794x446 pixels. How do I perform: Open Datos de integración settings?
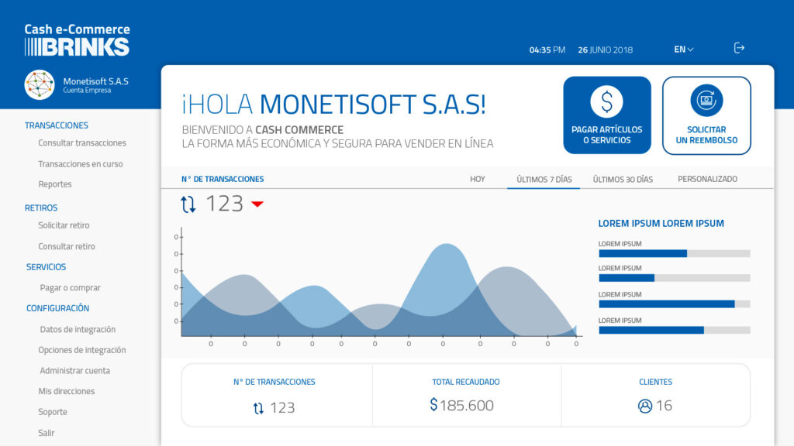tap(78, 329)
